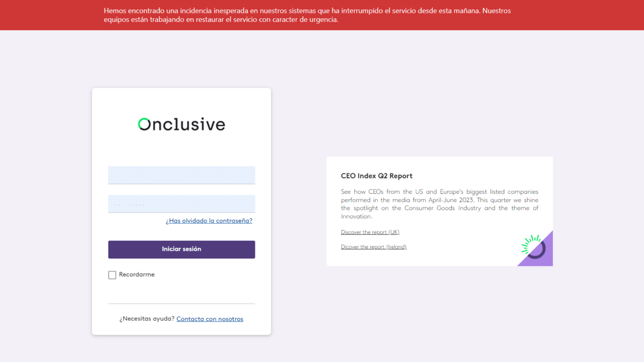Click the Onclusive logo
Screen dimensions: 644x362
click(x=181, y=124)
